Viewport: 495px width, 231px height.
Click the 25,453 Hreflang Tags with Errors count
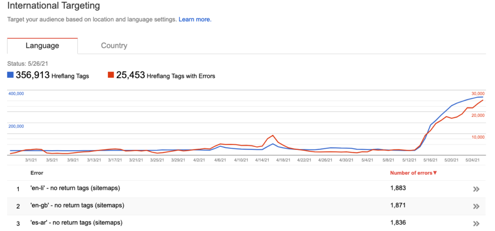(131, 75)
